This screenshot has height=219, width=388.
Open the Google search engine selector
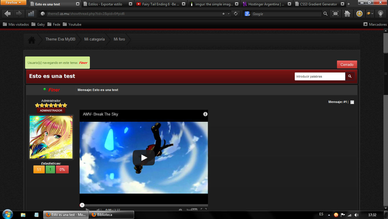[x=247, y=14]
